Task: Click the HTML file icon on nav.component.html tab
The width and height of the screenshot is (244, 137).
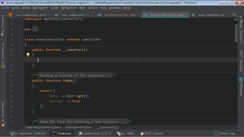Action: (10, 15)
